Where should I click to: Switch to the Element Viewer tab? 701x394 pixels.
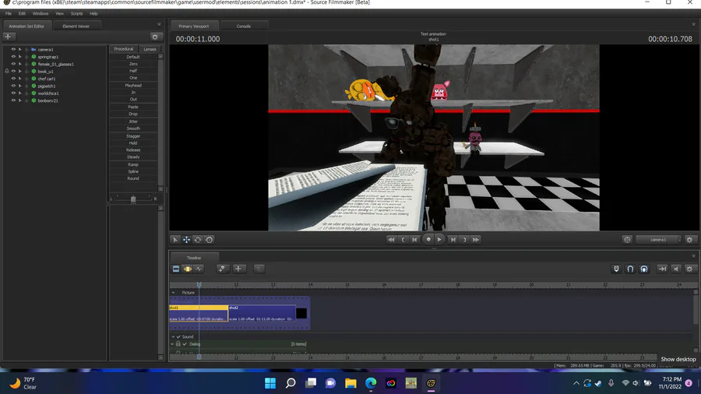(76, 26)
